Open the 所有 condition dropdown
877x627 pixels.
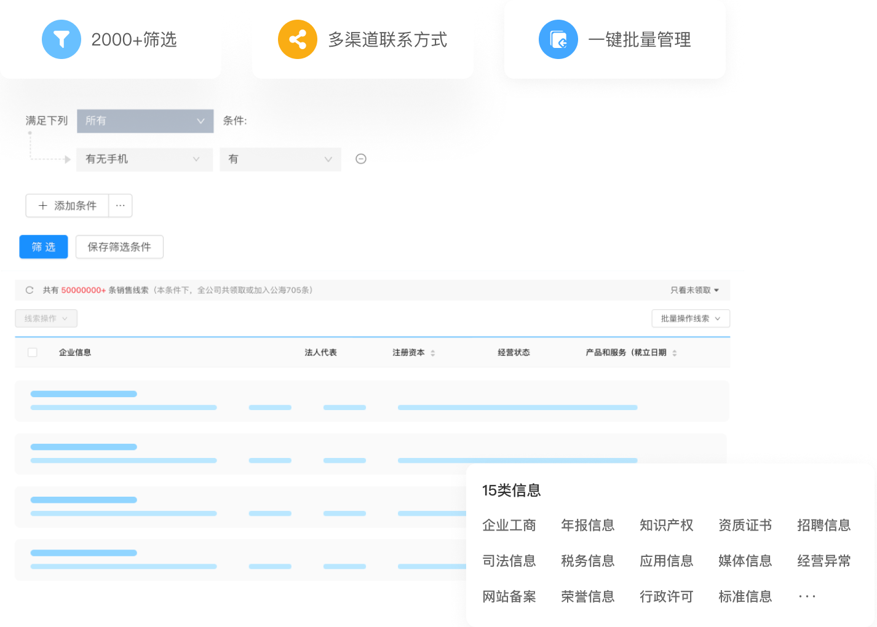pos(145,121)
